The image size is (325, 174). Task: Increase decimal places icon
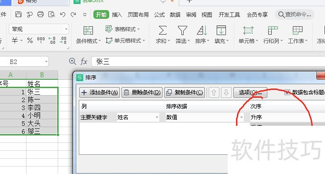click(52, 40)
